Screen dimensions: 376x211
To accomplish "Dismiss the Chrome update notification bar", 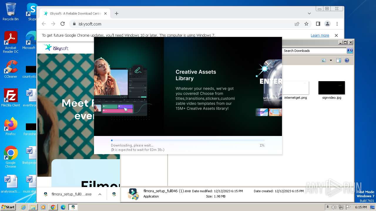I will pos(336,35).
